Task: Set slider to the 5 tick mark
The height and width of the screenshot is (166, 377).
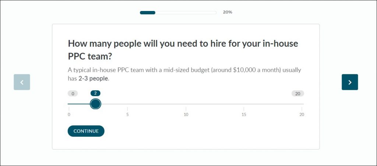Action: tap(127, 104)
